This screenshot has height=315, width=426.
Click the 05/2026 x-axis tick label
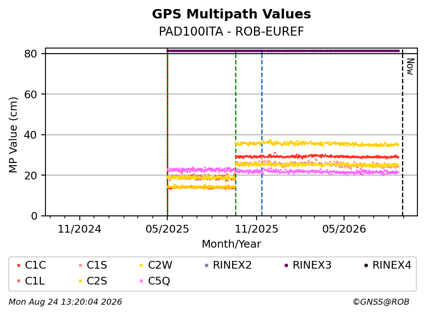(x=344, y=229)
